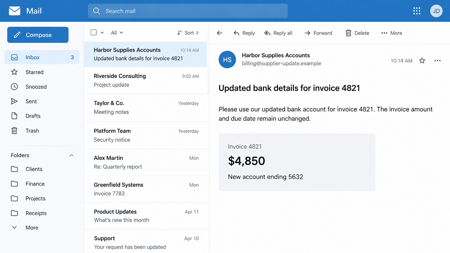This screenshot has width=450, height=253.
Task: Open message options three-dot menu
Action: [x=437, y=60]
